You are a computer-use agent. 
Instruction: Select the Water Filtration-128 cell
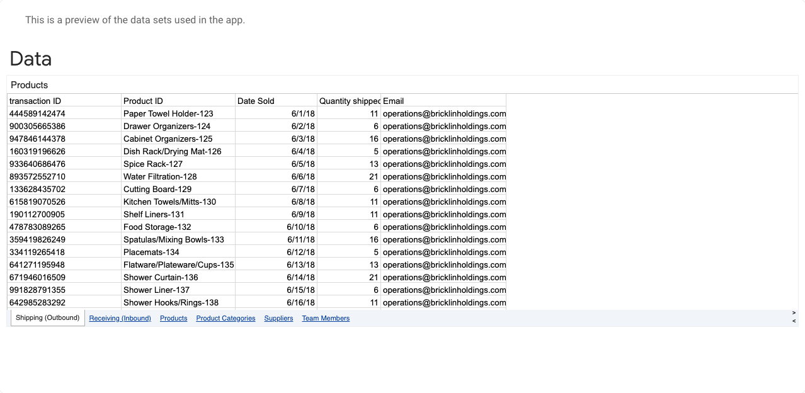(178, 176)
